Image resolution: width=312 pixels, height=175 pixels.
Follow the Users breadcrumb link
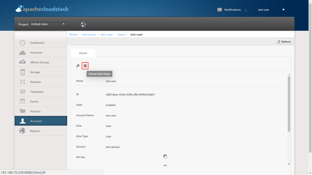(x=122, y=35)
